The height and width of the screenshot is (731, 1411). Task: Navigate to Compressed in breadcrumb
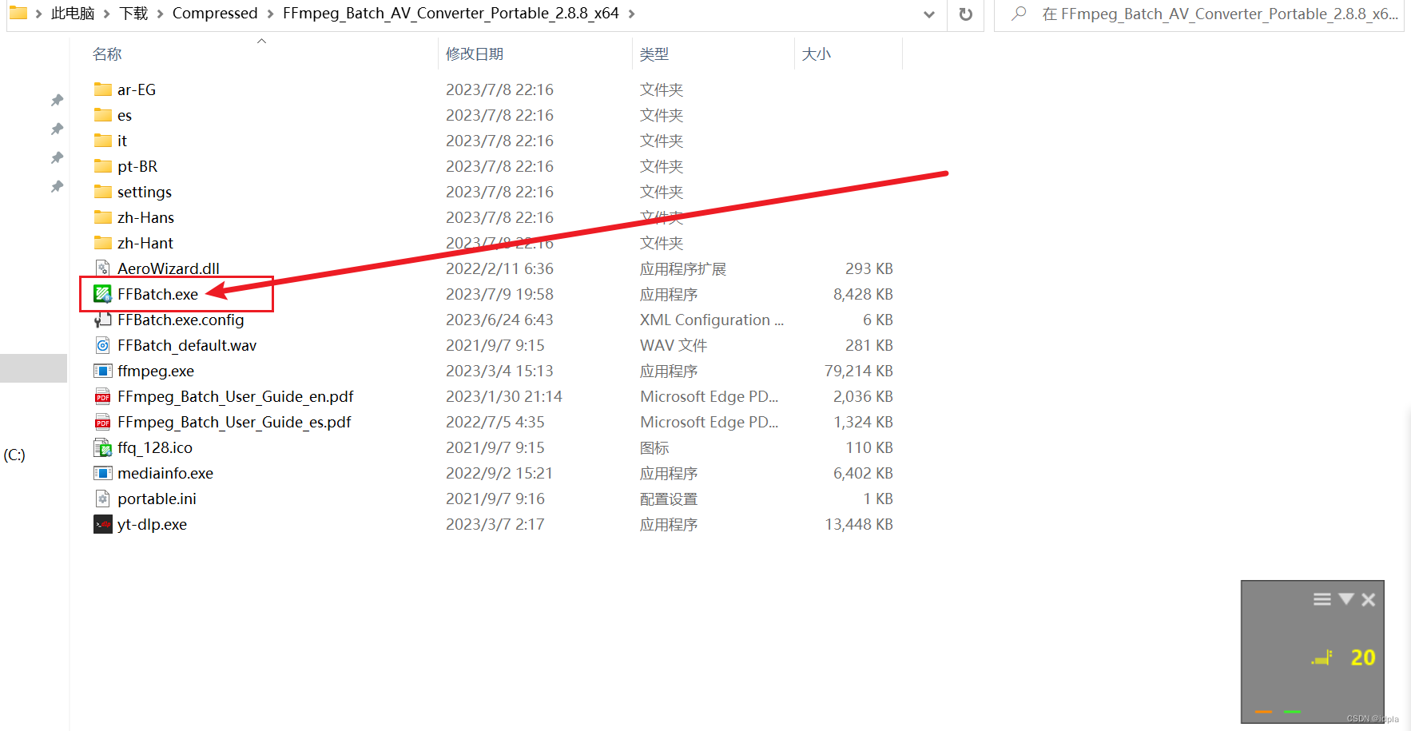(x=215, y=14)
